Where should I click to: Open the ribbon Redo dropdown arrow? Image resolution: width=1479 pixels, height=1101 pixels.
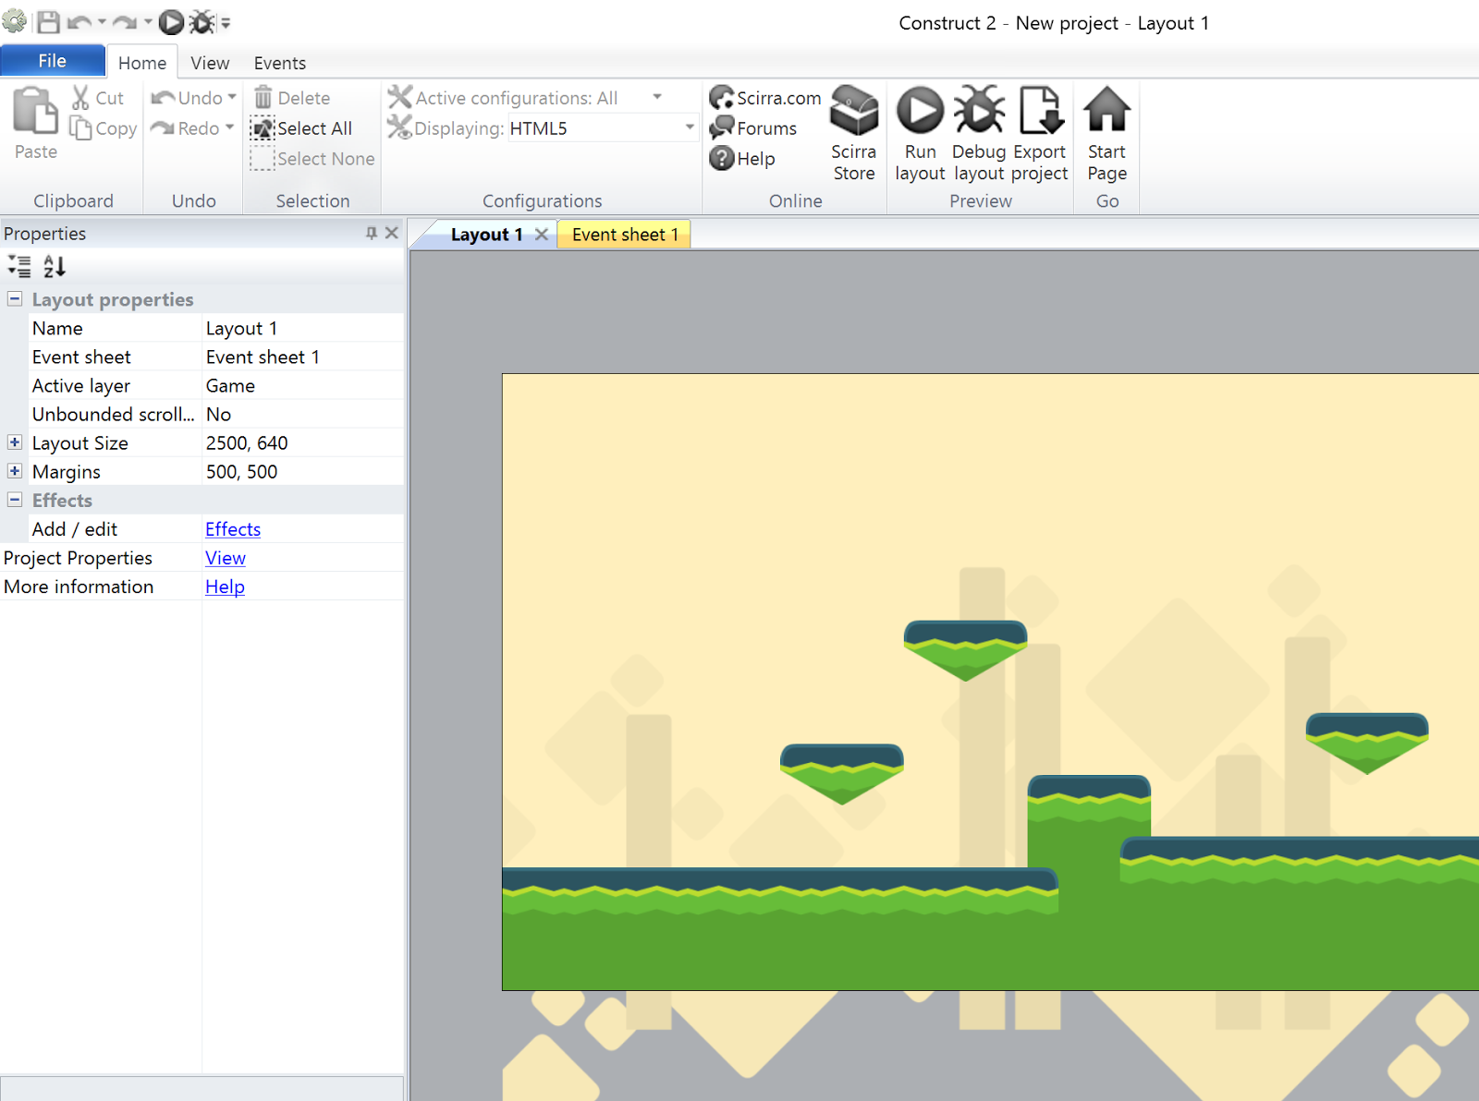(229, 127)
